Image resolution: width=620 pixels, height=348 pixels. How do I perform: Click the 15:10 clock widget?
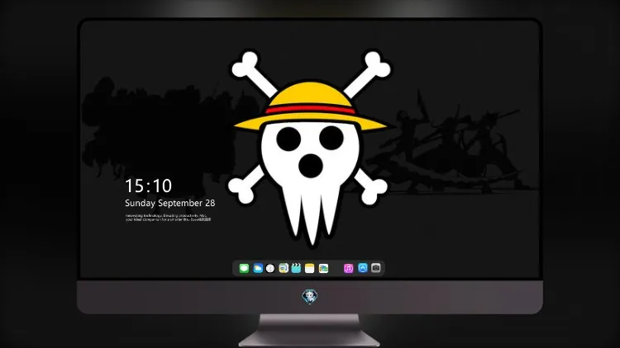(x=148, y=186)
